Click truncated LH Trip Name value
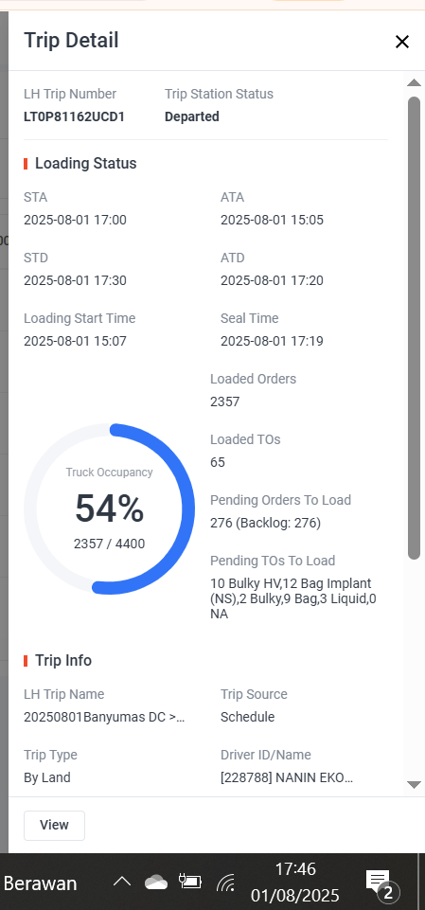Image resolution: width=425 pixels, height=910 pixels. pos(104,717)
